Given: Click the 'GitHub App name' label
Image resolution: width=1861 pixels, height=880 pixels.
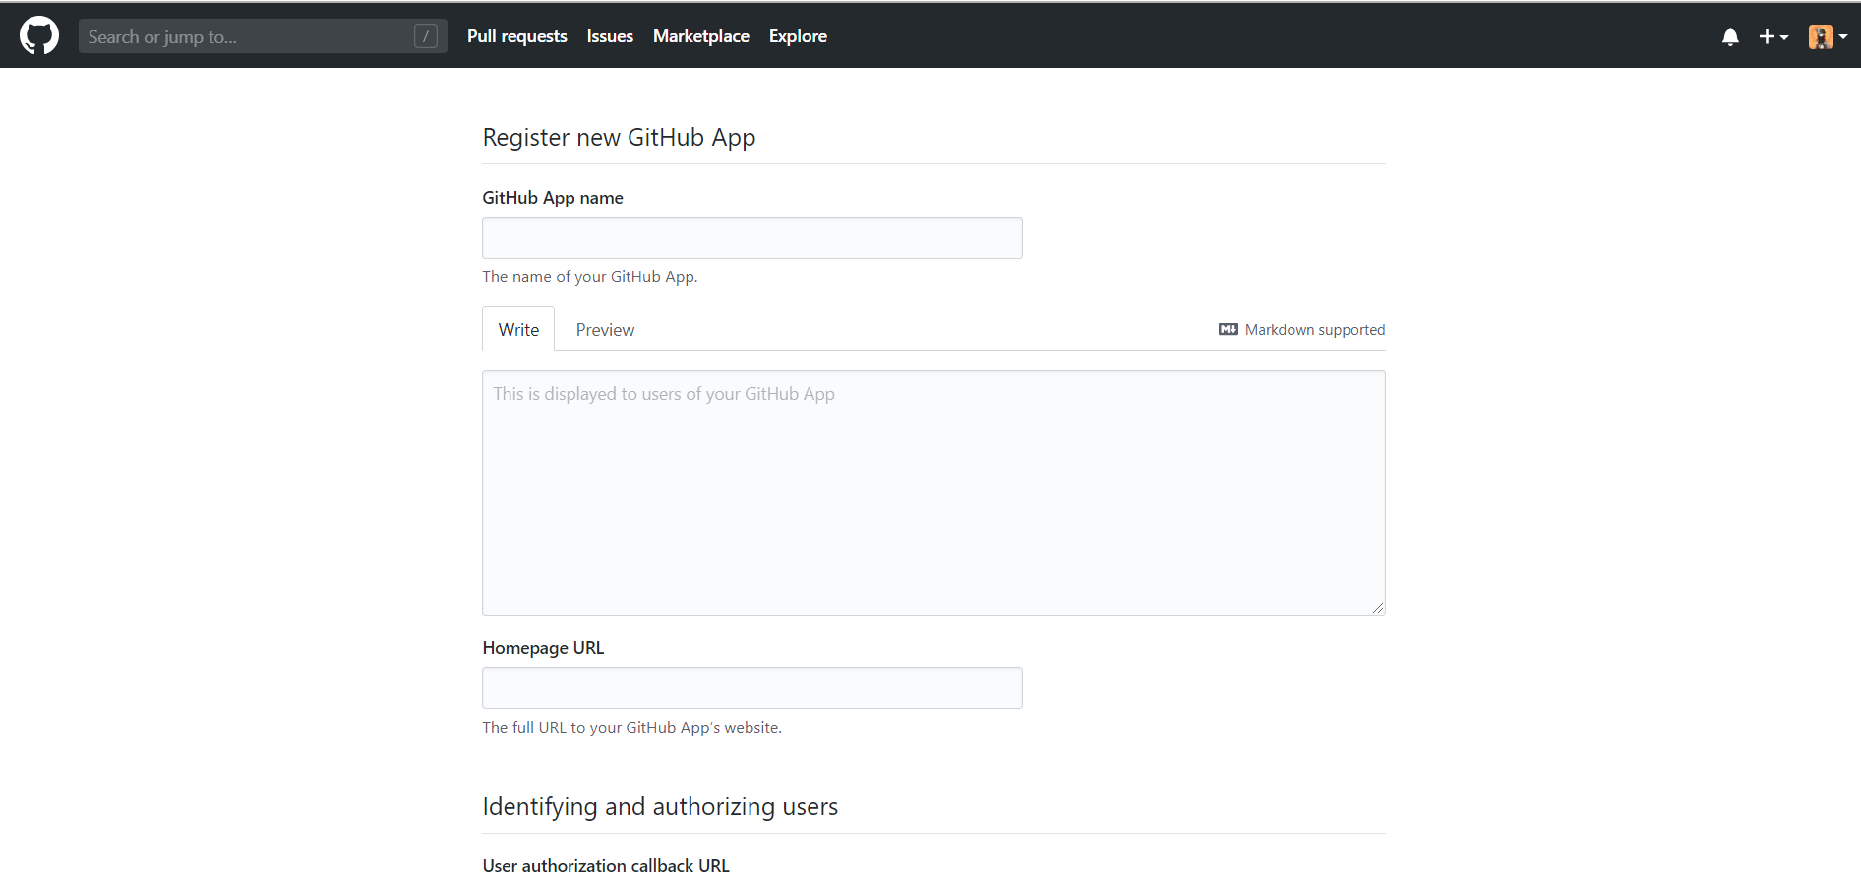Looking at the screenshot, I should coord(553,198).
